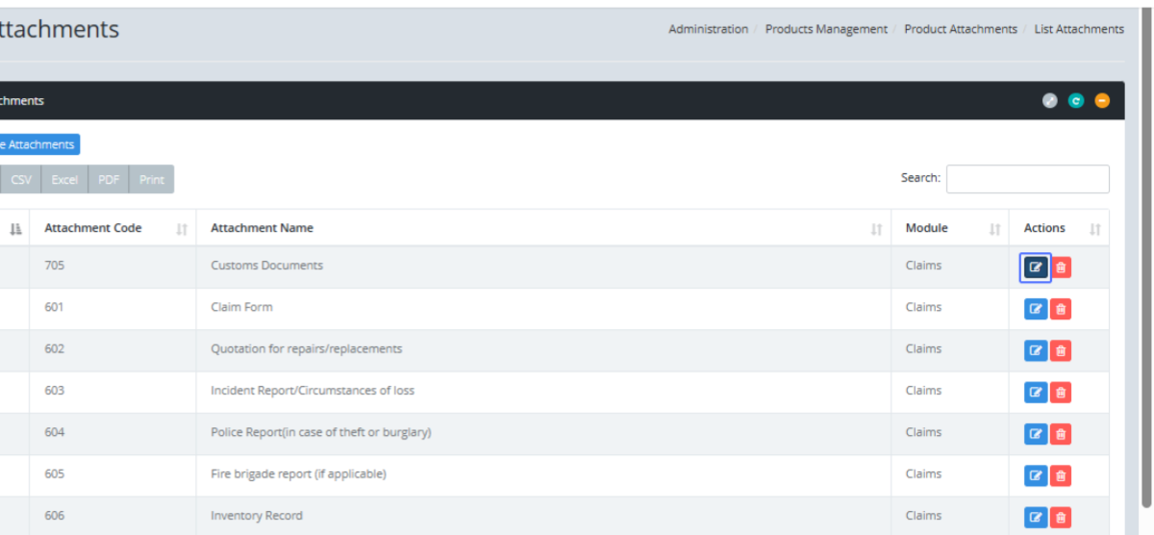1154x535 pixels.
Task: Expand panel to fullscreen with gray icon
Action: pyautogui.click(x=1050, y=101)
